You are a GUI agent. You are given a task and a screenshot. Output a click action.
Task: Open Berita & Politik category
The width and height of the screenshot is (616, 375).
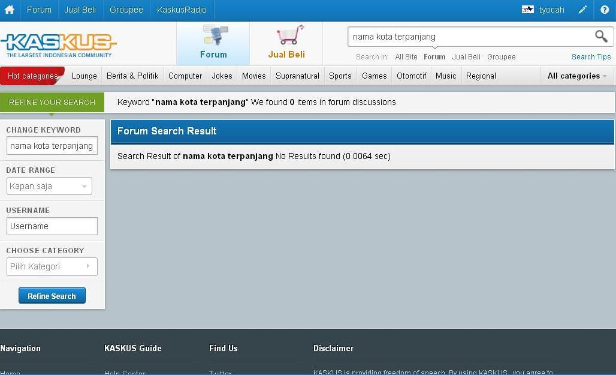[132, 76]
